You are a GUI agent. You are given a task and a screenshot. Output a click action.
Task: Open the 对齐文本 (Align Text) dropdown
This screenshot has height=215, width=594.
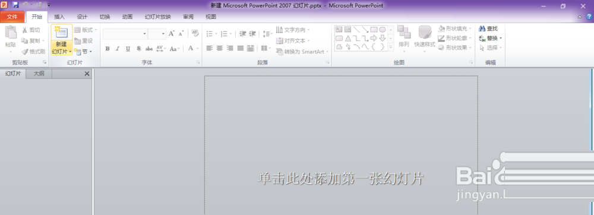(293, 40)
